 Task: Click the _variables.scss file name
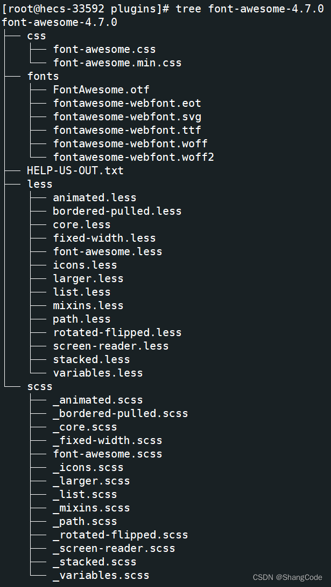[101, 575]
